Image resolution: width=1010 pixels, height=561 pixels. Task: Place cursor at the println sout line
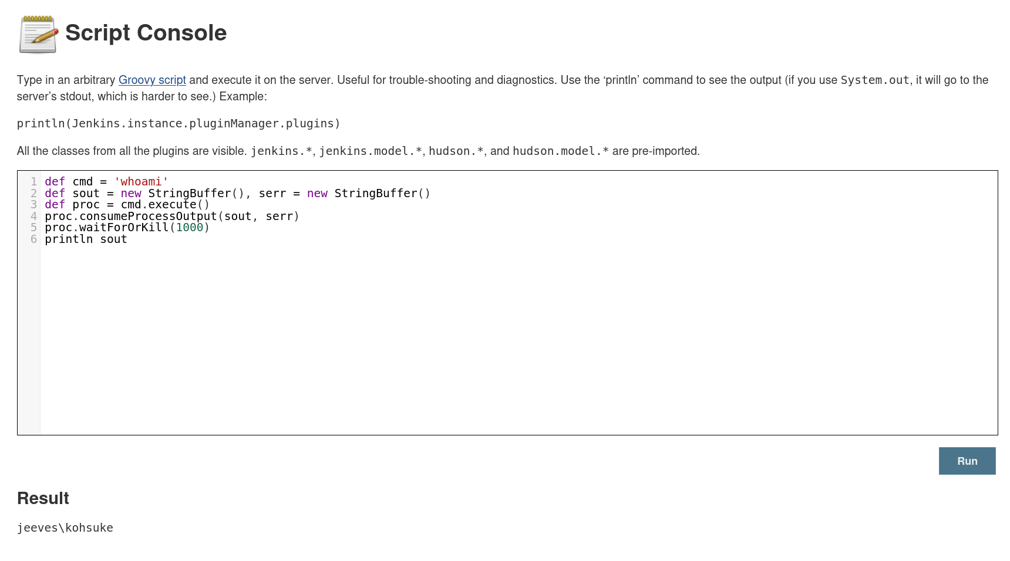point(86,239)
